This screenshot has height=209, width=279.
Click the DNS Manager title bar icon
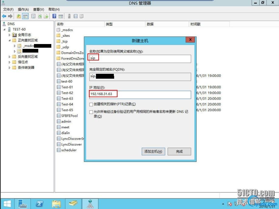click(3, 2)
